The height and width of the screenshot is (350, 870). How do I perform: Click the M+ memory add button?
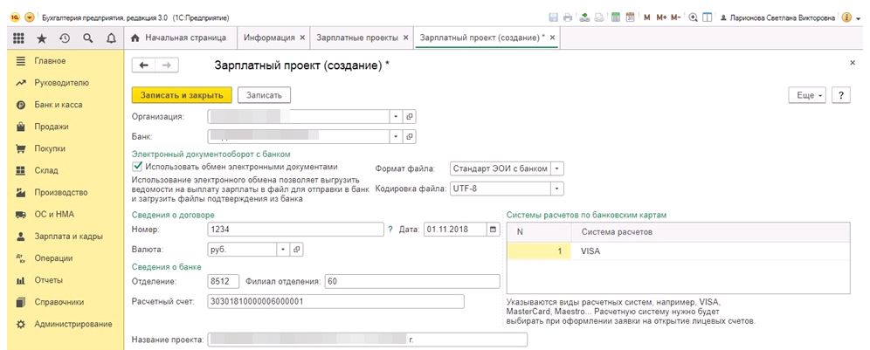(661, 17)
